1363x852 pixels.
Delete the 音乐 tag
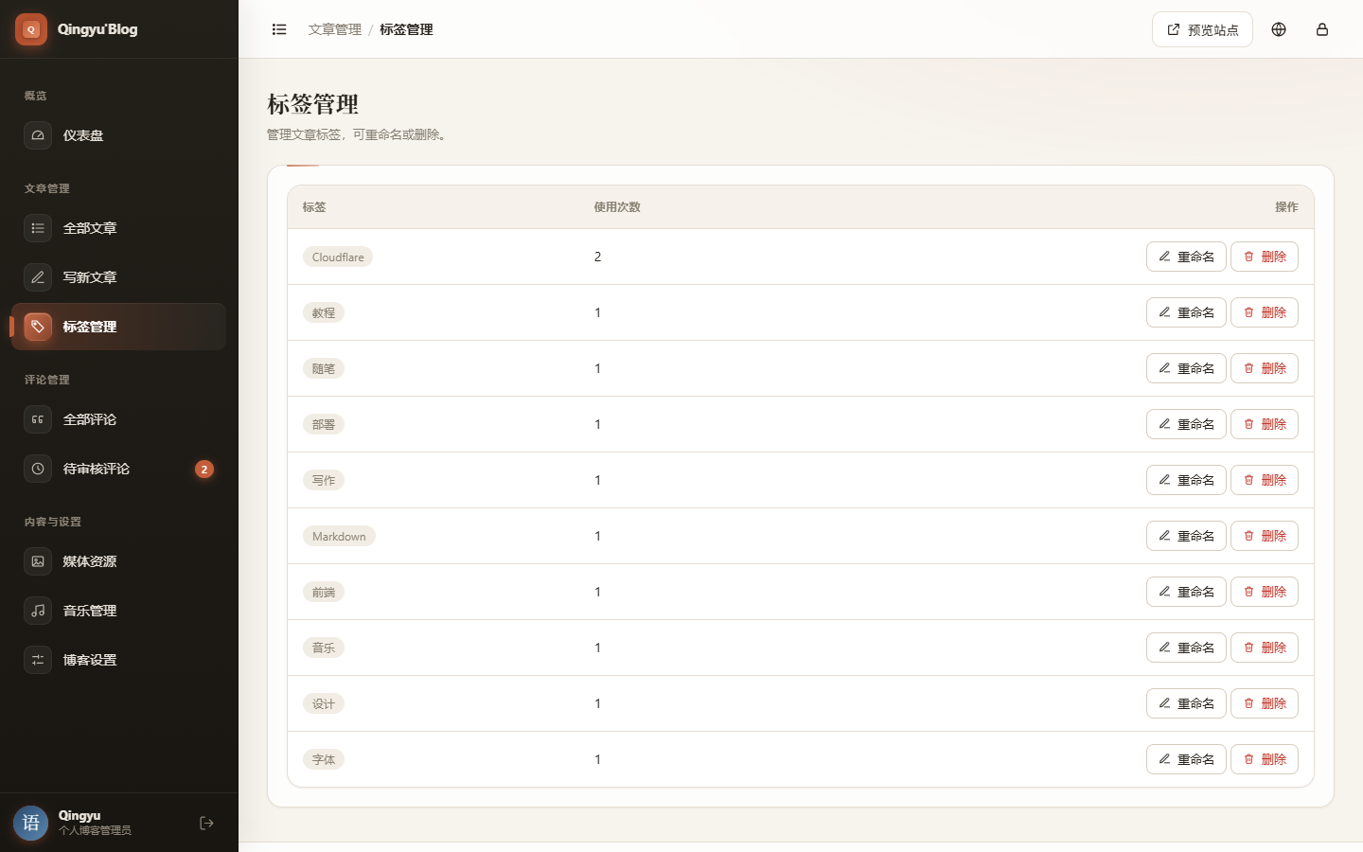tap(1265, 648)
